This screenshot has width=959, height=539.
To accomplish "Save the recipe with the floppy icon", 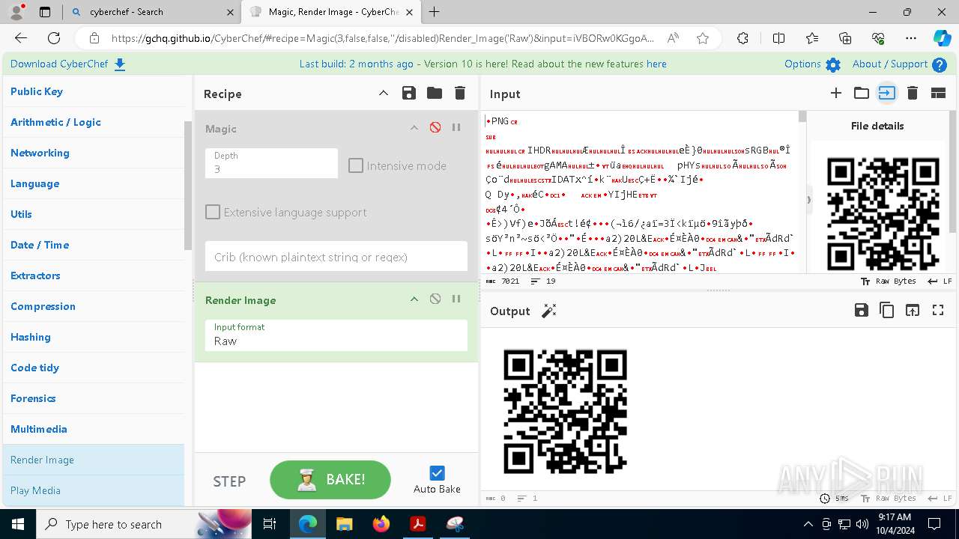I will click(408, 94).
